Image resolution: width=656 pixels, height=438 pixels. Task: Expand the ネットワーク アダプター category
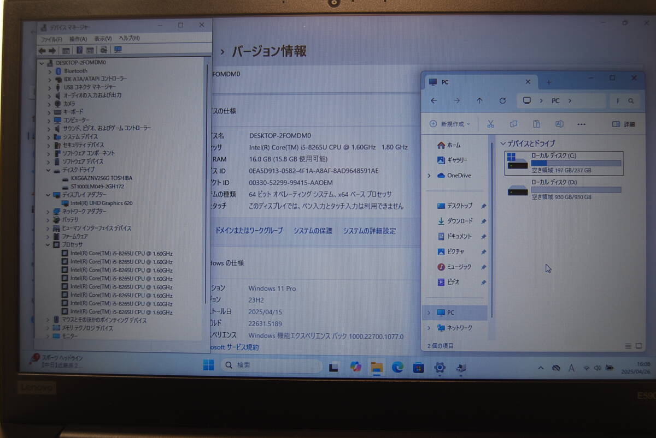click(x=49, y=211)
